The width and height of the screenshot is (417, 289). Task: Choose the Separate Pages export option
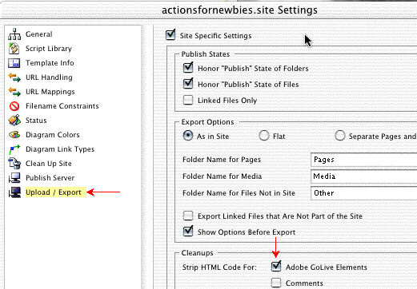[340, 136]
